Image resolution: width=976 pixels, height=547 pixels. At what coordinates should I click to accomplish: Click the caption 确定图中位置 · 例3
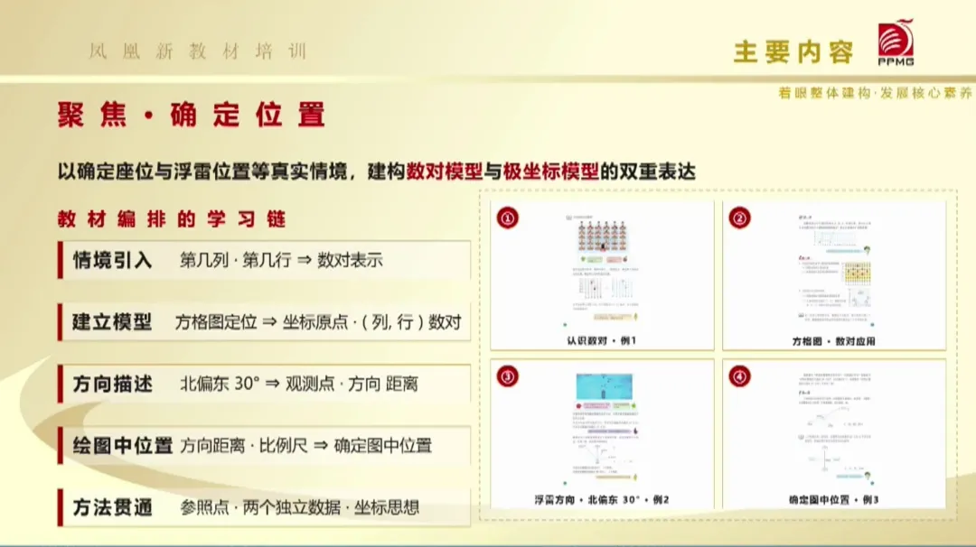pyautogui.click(x=833, y=500)
